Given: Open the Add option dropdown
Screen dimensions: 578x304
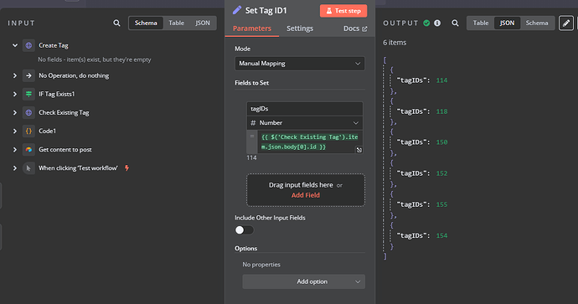Looking at the screenshot, I should click(304, 281).
